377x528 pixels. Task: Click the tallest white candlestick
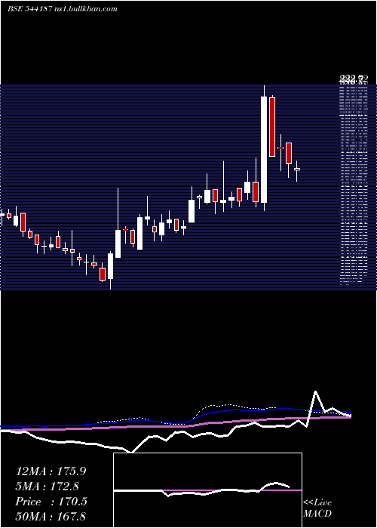tap(264, 150)
